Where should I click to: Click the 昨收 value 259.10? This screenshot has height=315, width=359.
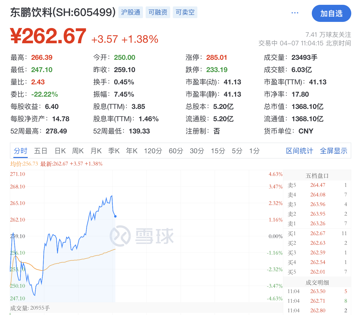point(125,70)
